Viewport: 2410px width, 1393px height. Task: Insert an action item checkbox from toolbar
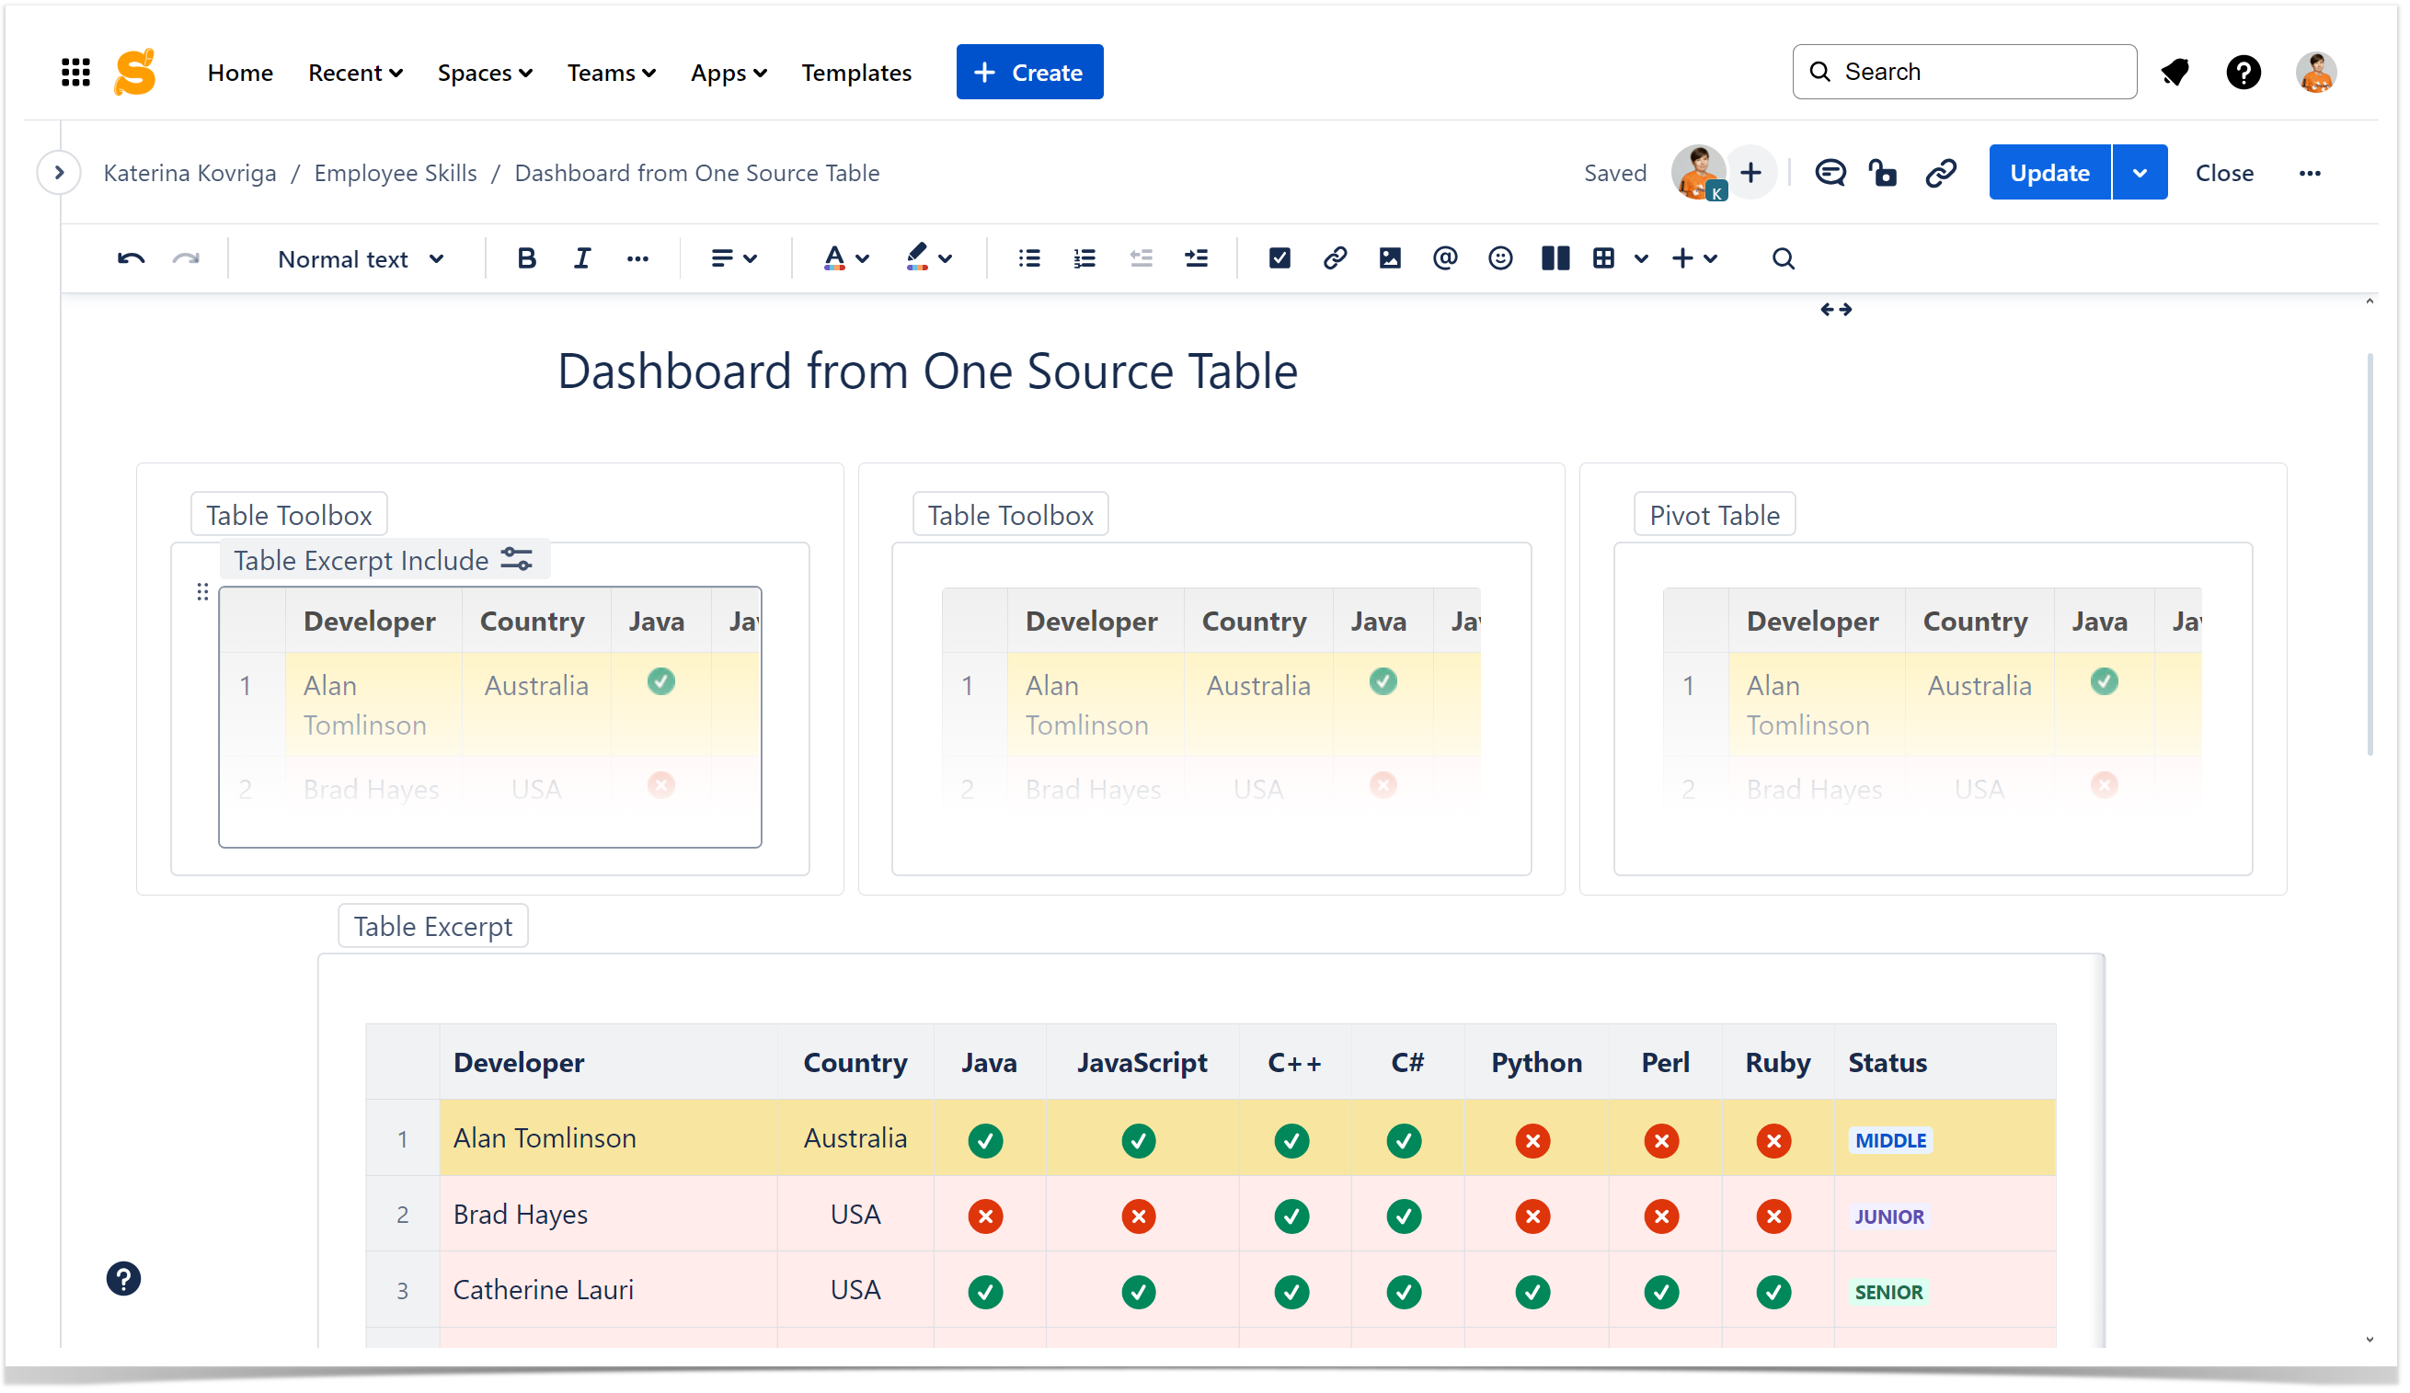(1280, 258)
